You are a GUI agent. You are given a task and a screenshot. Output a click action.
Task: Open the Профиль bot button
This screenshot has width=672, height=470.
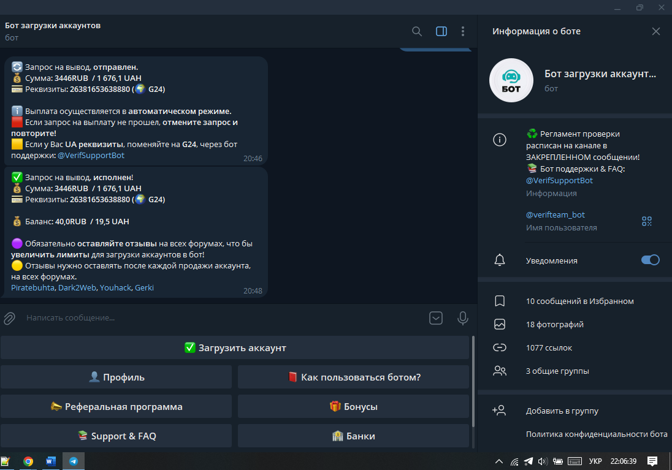click(116, 377)
